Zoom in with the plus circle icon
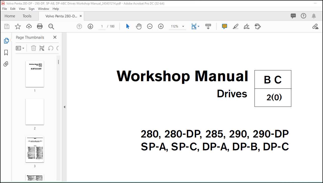The height and width of the screenshot is (183, 323). point(161,26)
